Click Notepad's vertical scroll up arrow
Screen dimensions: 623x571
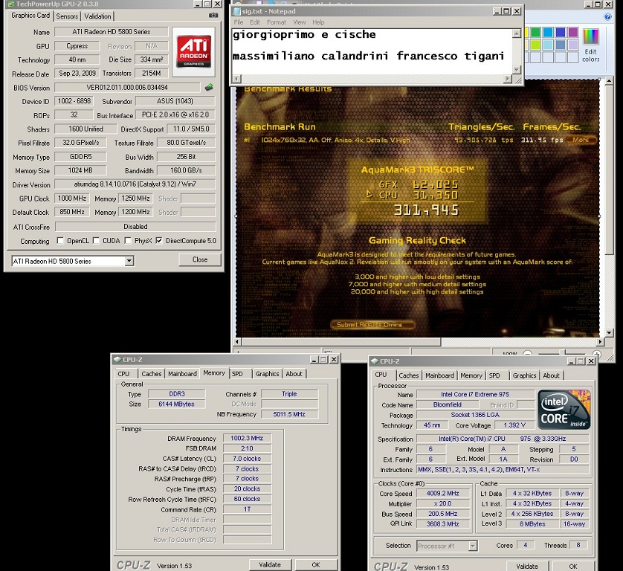517,33
